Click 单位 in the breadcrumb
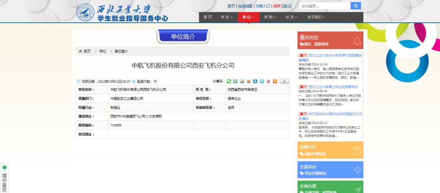Viewport: 440px width, 193px height. [x=103, y=51]
